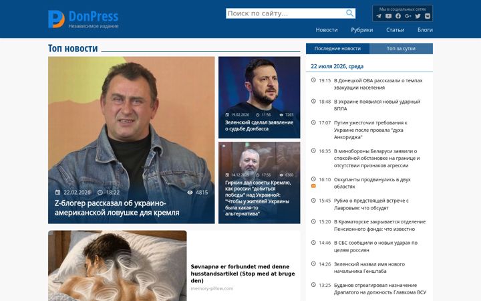This screenshot has width=481, height=301.
Task: Open news Путин ужесточил требования к Украине
Action: tap(370, 130)
